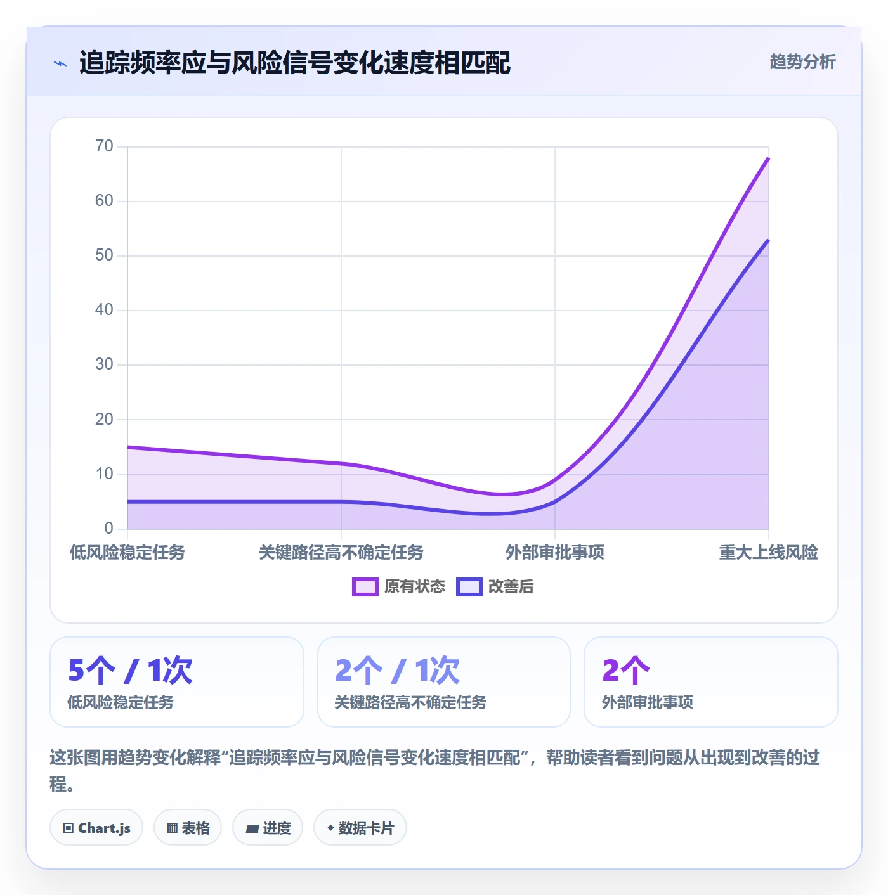This screenshot has width=888, height=895.
Task: Select the Chart.js tag chip
Action: click(x=96, y=828)
